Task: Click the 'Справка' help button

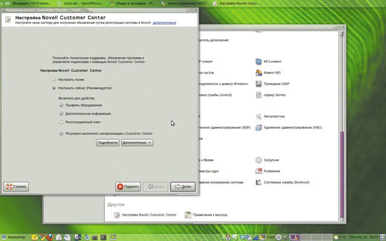Action: (x=16, y=187)
